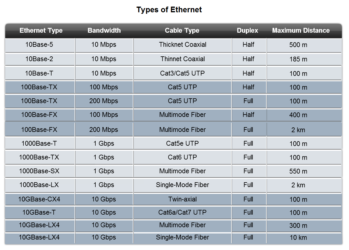Click the Duplex column header

click(x=247, y=31)
